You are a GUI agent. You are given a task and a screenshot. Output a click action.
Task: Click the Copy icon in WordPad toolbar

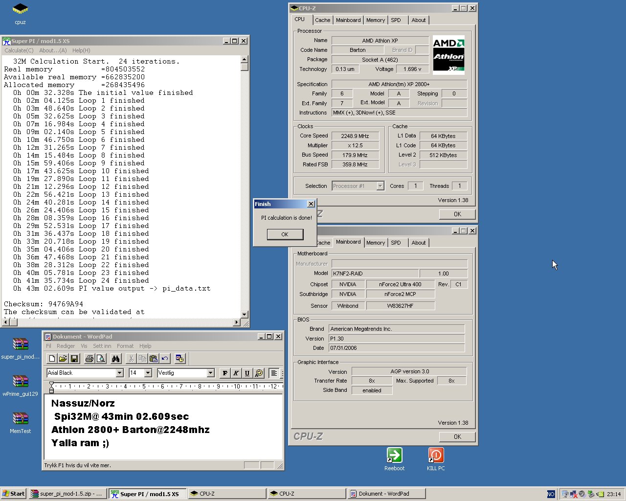[x=142, y=359]
